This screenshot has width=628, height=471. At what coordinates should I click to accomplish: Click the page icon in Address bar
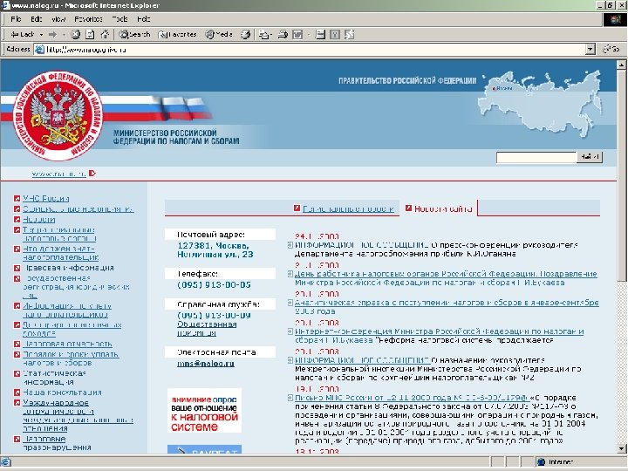(39, 50)
